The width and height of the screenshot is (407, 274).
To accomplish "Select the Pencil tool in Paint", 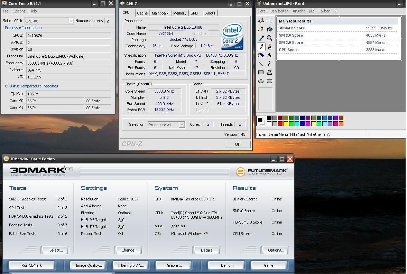I will [x=261, y=47].
